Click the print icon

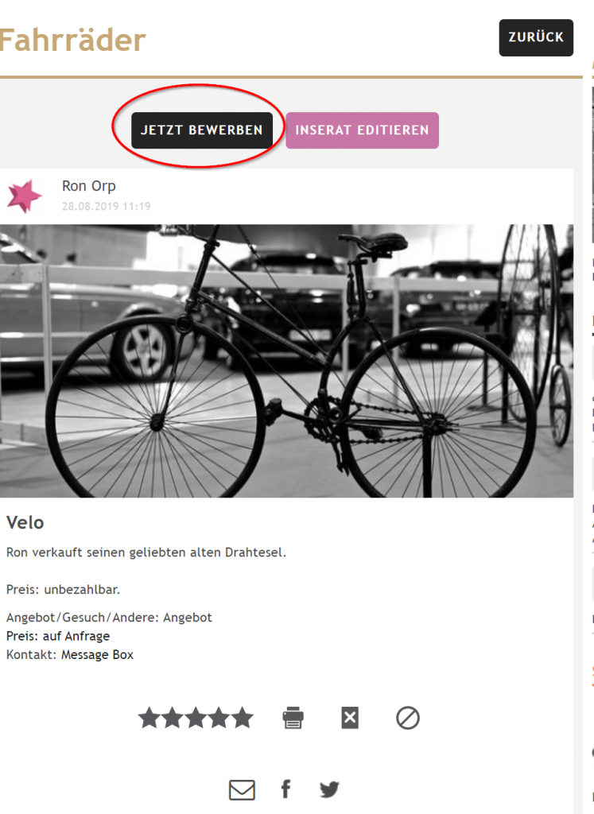coord(293,719)
